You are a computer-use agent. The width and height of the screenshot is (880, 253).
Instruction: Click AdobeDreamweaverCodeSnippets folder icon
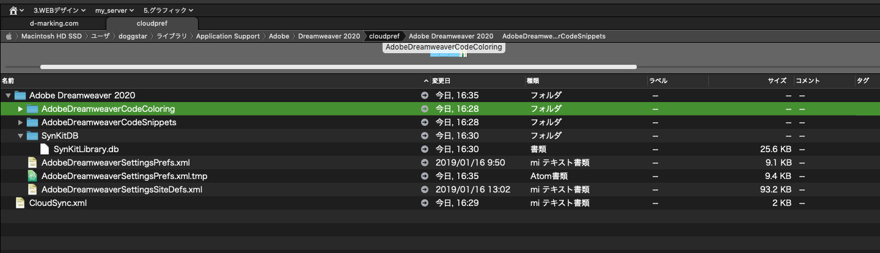tap(32, 122)
